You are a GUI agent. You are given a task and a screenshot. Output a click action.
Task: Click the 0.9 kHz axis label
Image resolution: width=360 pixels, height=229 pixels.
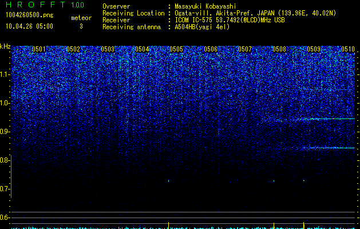coord(4,132)
